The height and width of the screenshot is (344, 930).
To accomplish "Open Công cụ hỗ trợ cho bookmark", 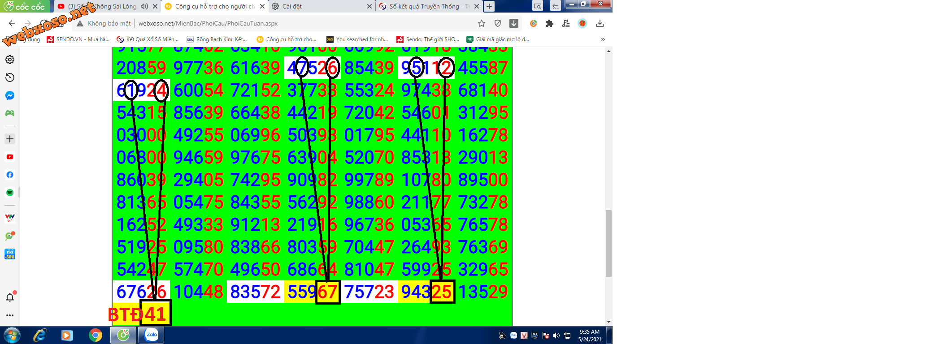I will pyautogui.click(x=287, y=39).
